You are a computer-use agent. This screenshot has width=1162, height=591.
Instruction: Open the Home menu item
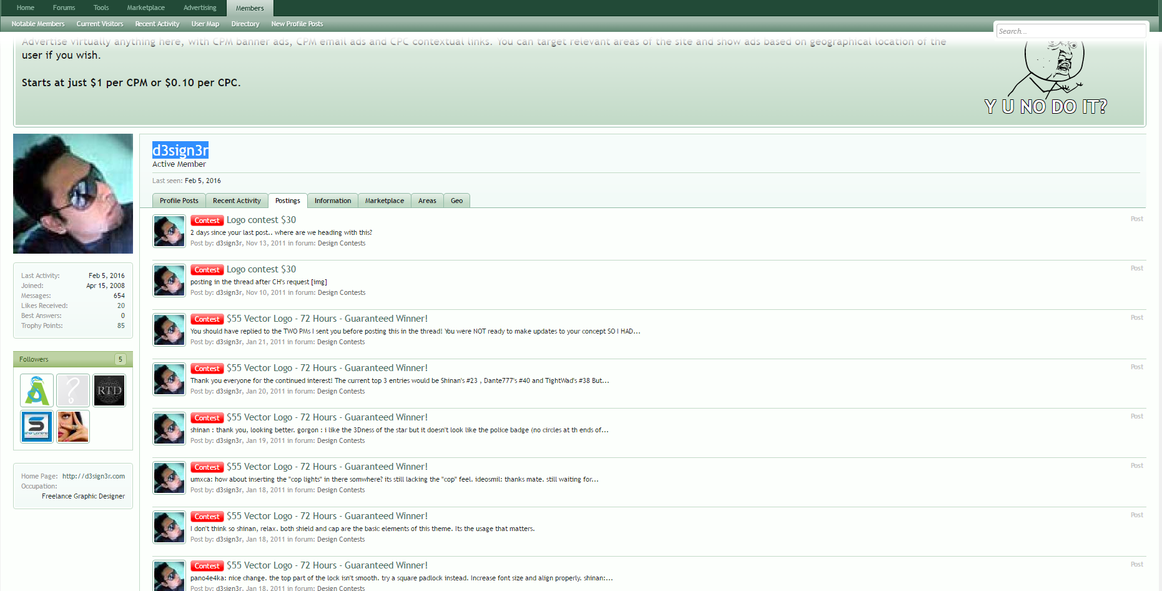(x=26, y=7)
